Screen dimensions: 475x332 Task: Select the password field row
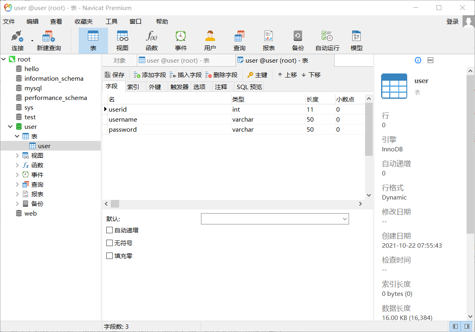[233, 129]
